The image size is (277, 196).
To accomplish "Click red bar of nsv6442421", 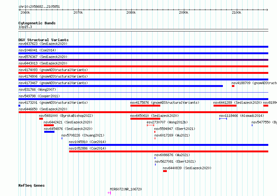I will [49, 125].
